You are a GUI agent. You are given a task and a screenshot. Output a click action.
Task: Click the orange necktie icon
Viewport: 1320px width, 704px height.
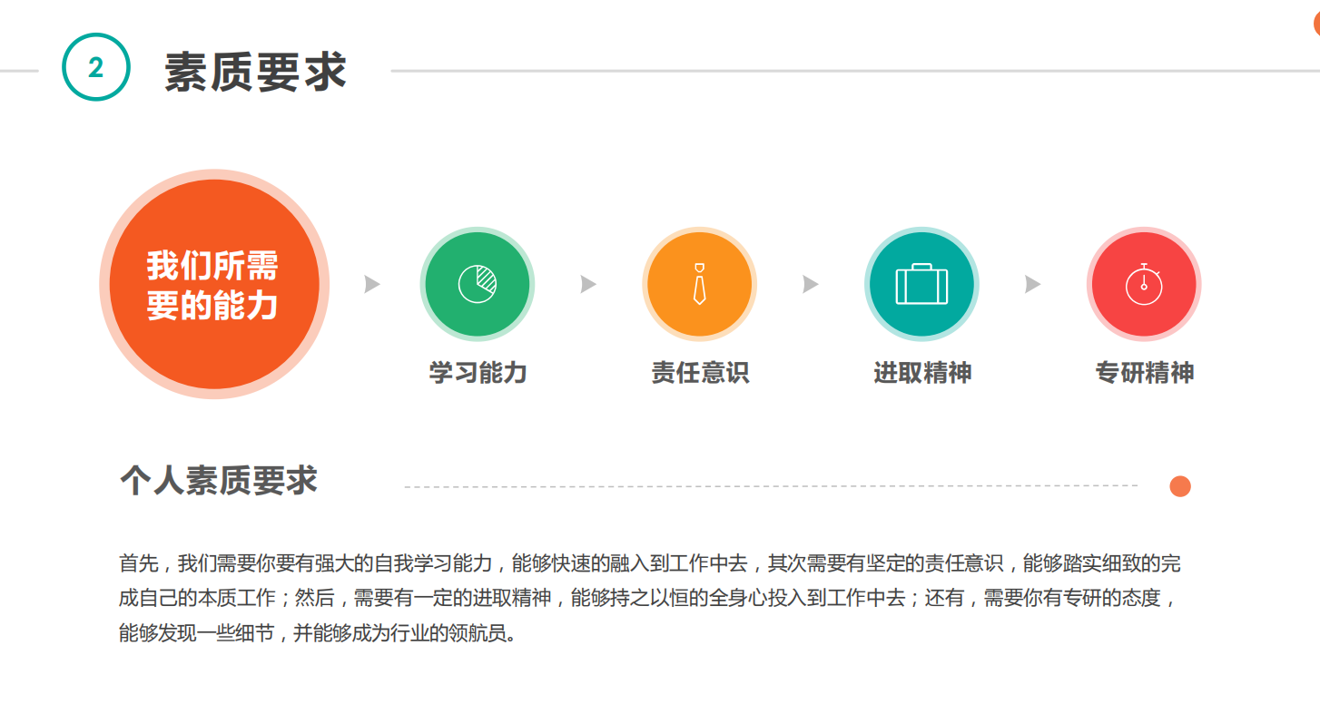pyautogui.click(x=699, y=284)
